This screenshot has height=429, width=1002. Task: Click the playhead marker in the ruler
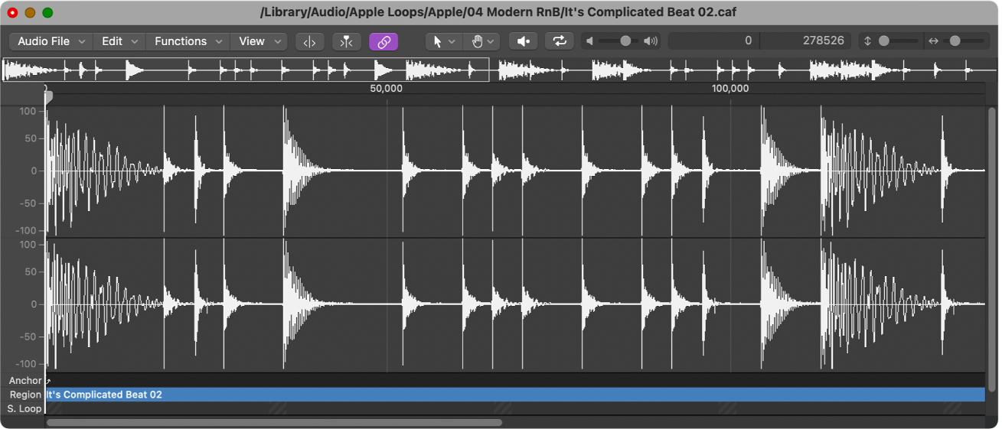48,96
